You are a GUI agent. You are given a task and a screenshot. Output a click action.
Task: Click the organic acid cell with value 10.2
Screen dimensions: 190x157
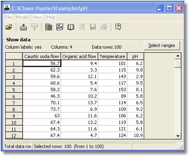[79, 96]
